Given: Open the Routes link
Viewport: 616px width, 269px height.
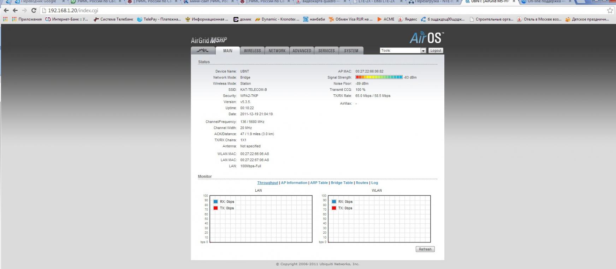Looking at the screenshot, I should click(362, 183).
